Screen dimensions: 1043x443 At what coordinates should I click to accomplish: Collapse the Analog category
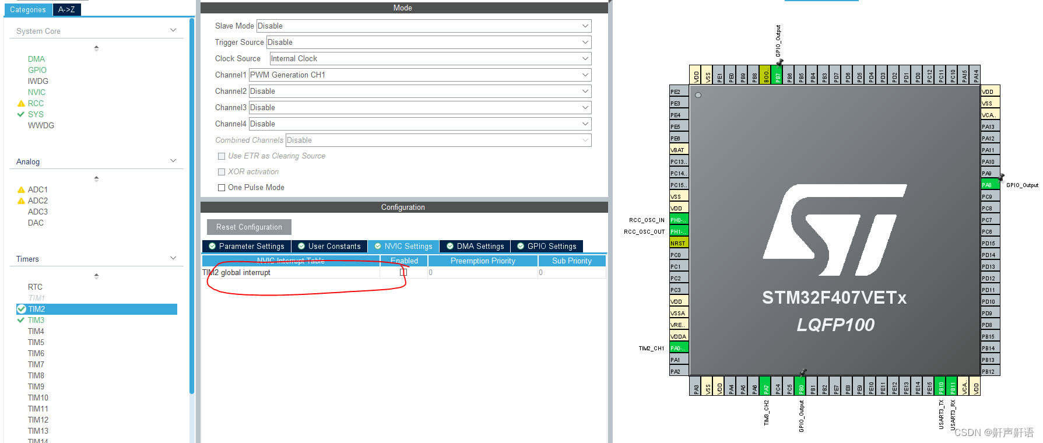pyautogui.click(x=173, y=161)
